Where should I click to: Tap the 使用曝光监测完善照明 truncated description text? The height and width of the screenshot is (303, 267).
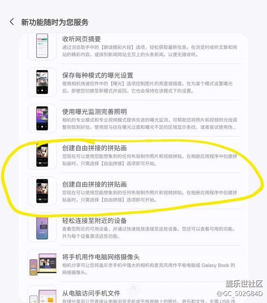click(150, 124)
